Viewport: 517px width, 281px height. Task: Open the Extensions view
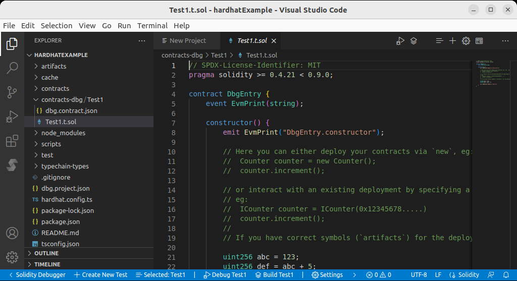pyautogui.click(x=12, y=141)
